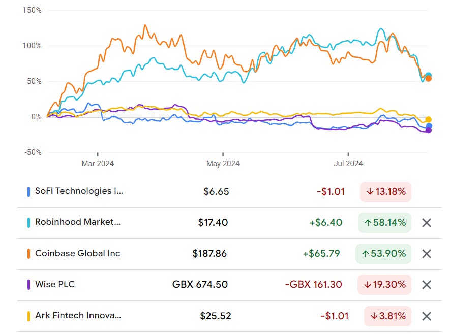
Task: Click the -GBX 161.30 Wise change value
Action: (313, 284)
